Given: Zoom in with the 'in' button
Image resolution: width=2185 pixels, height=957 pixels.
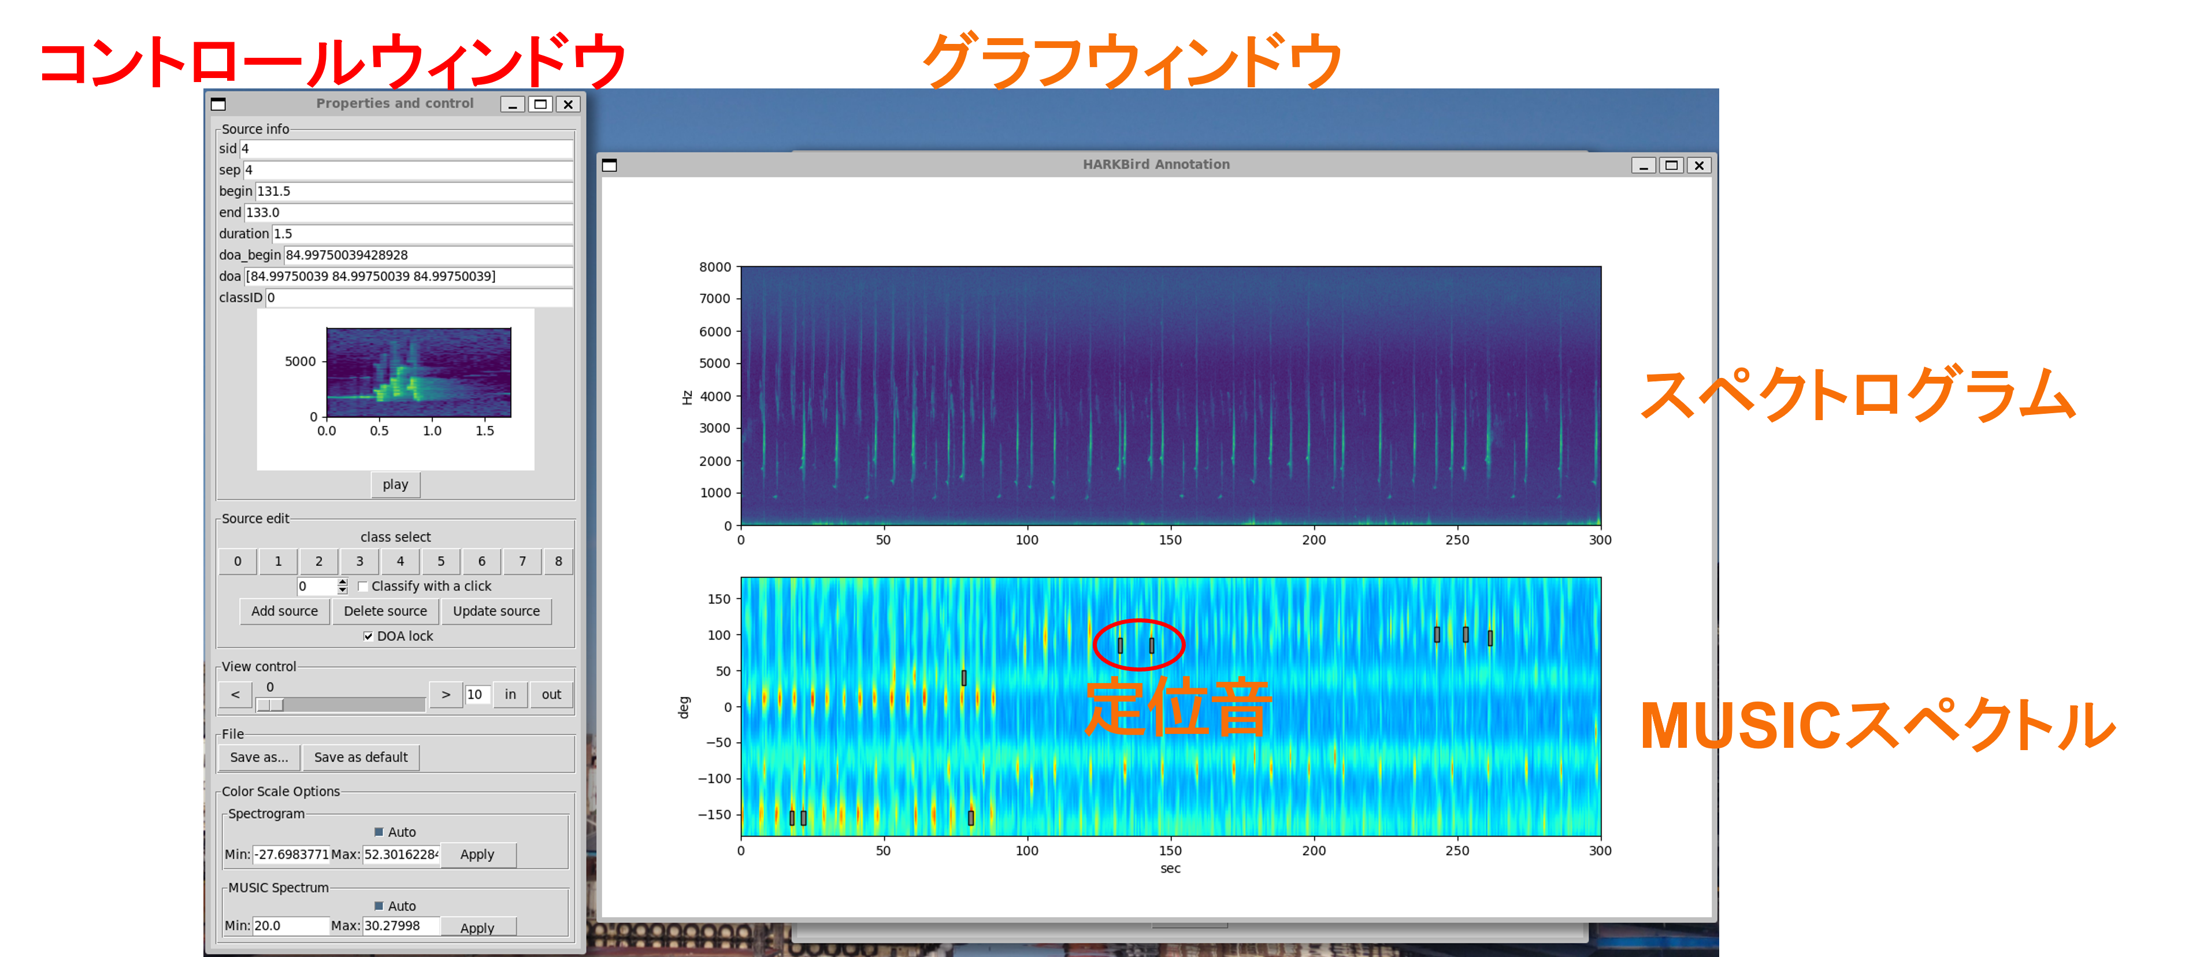Looking at the screenshot, I should point(511,695).
